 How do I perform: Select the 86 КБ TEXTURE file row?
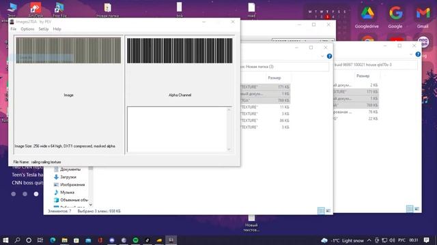[266, 120]
